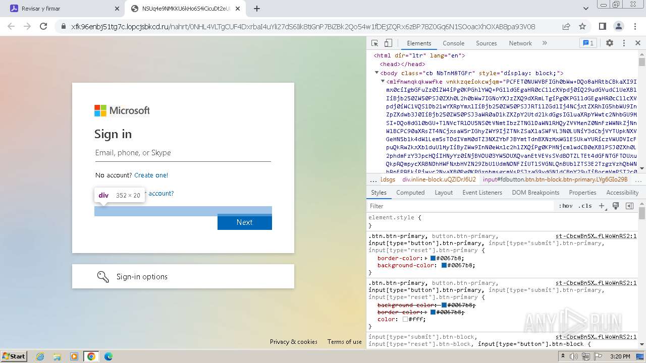Open the Privacy & cookies link

tap(294, 342)
